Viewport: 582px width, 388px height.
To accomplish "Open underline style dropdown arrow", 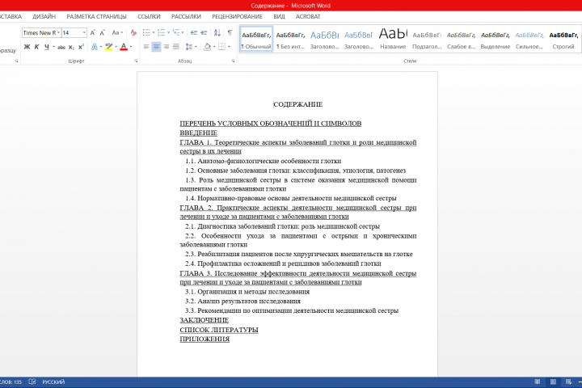I will coord(54,47).
